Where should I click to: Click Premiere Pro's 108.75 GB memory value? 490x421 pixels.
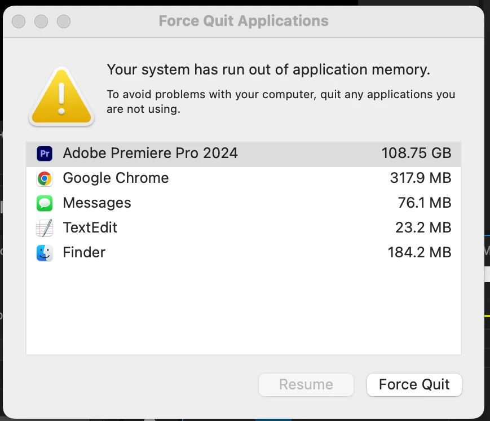416,154
